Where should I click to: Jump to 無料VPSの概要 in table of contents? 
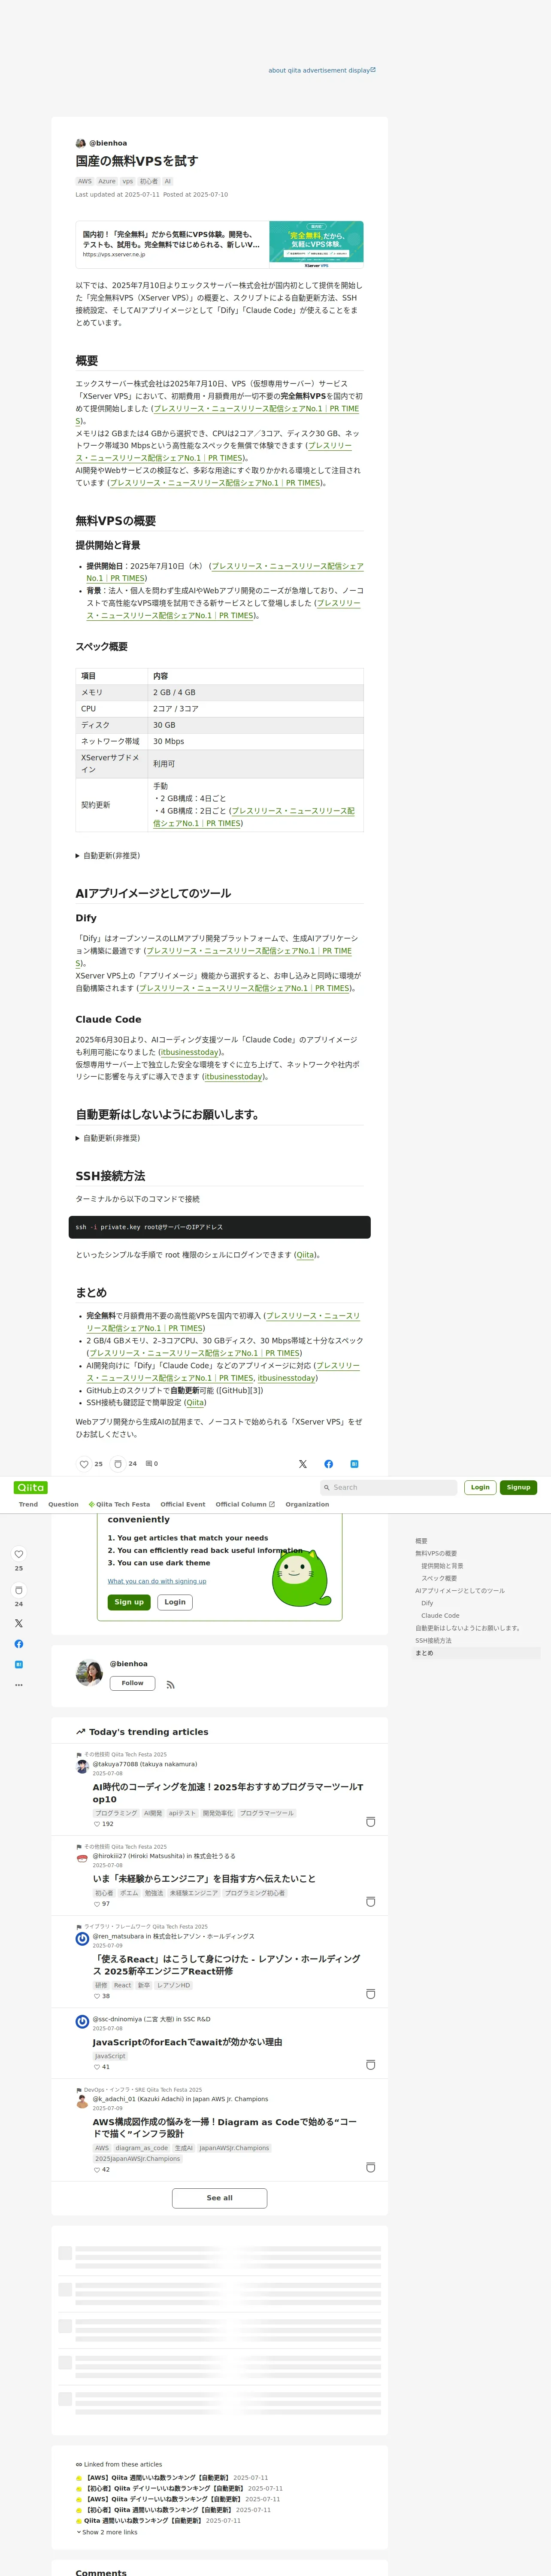click(x=436, y=1553)
